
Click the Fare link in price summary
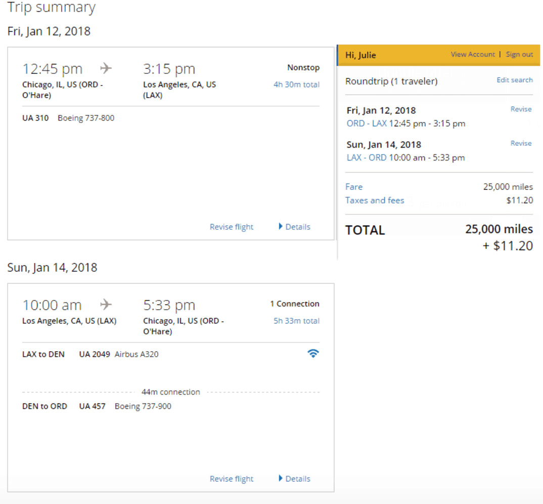[x=354, y=187]
